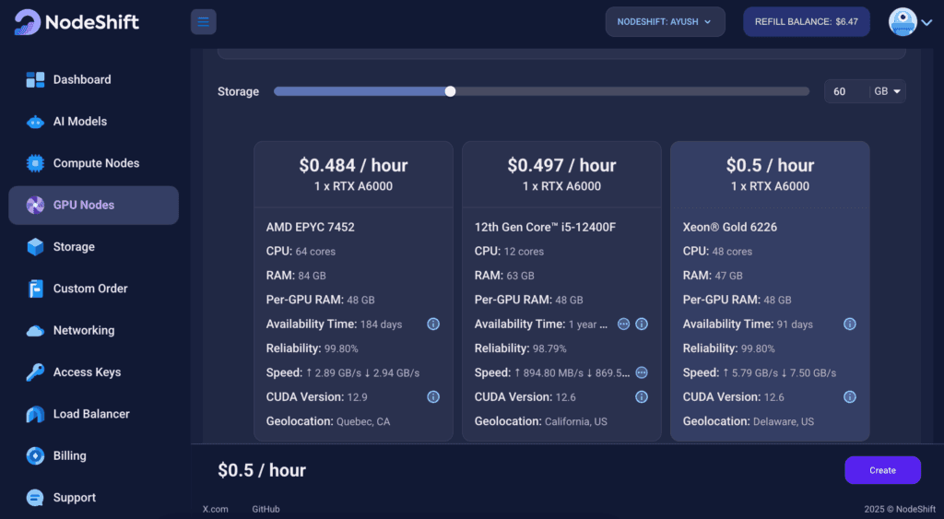Click the GPU Nodes fan icon
The width and height of the screenshot is (944, 519).
[36, 206]
